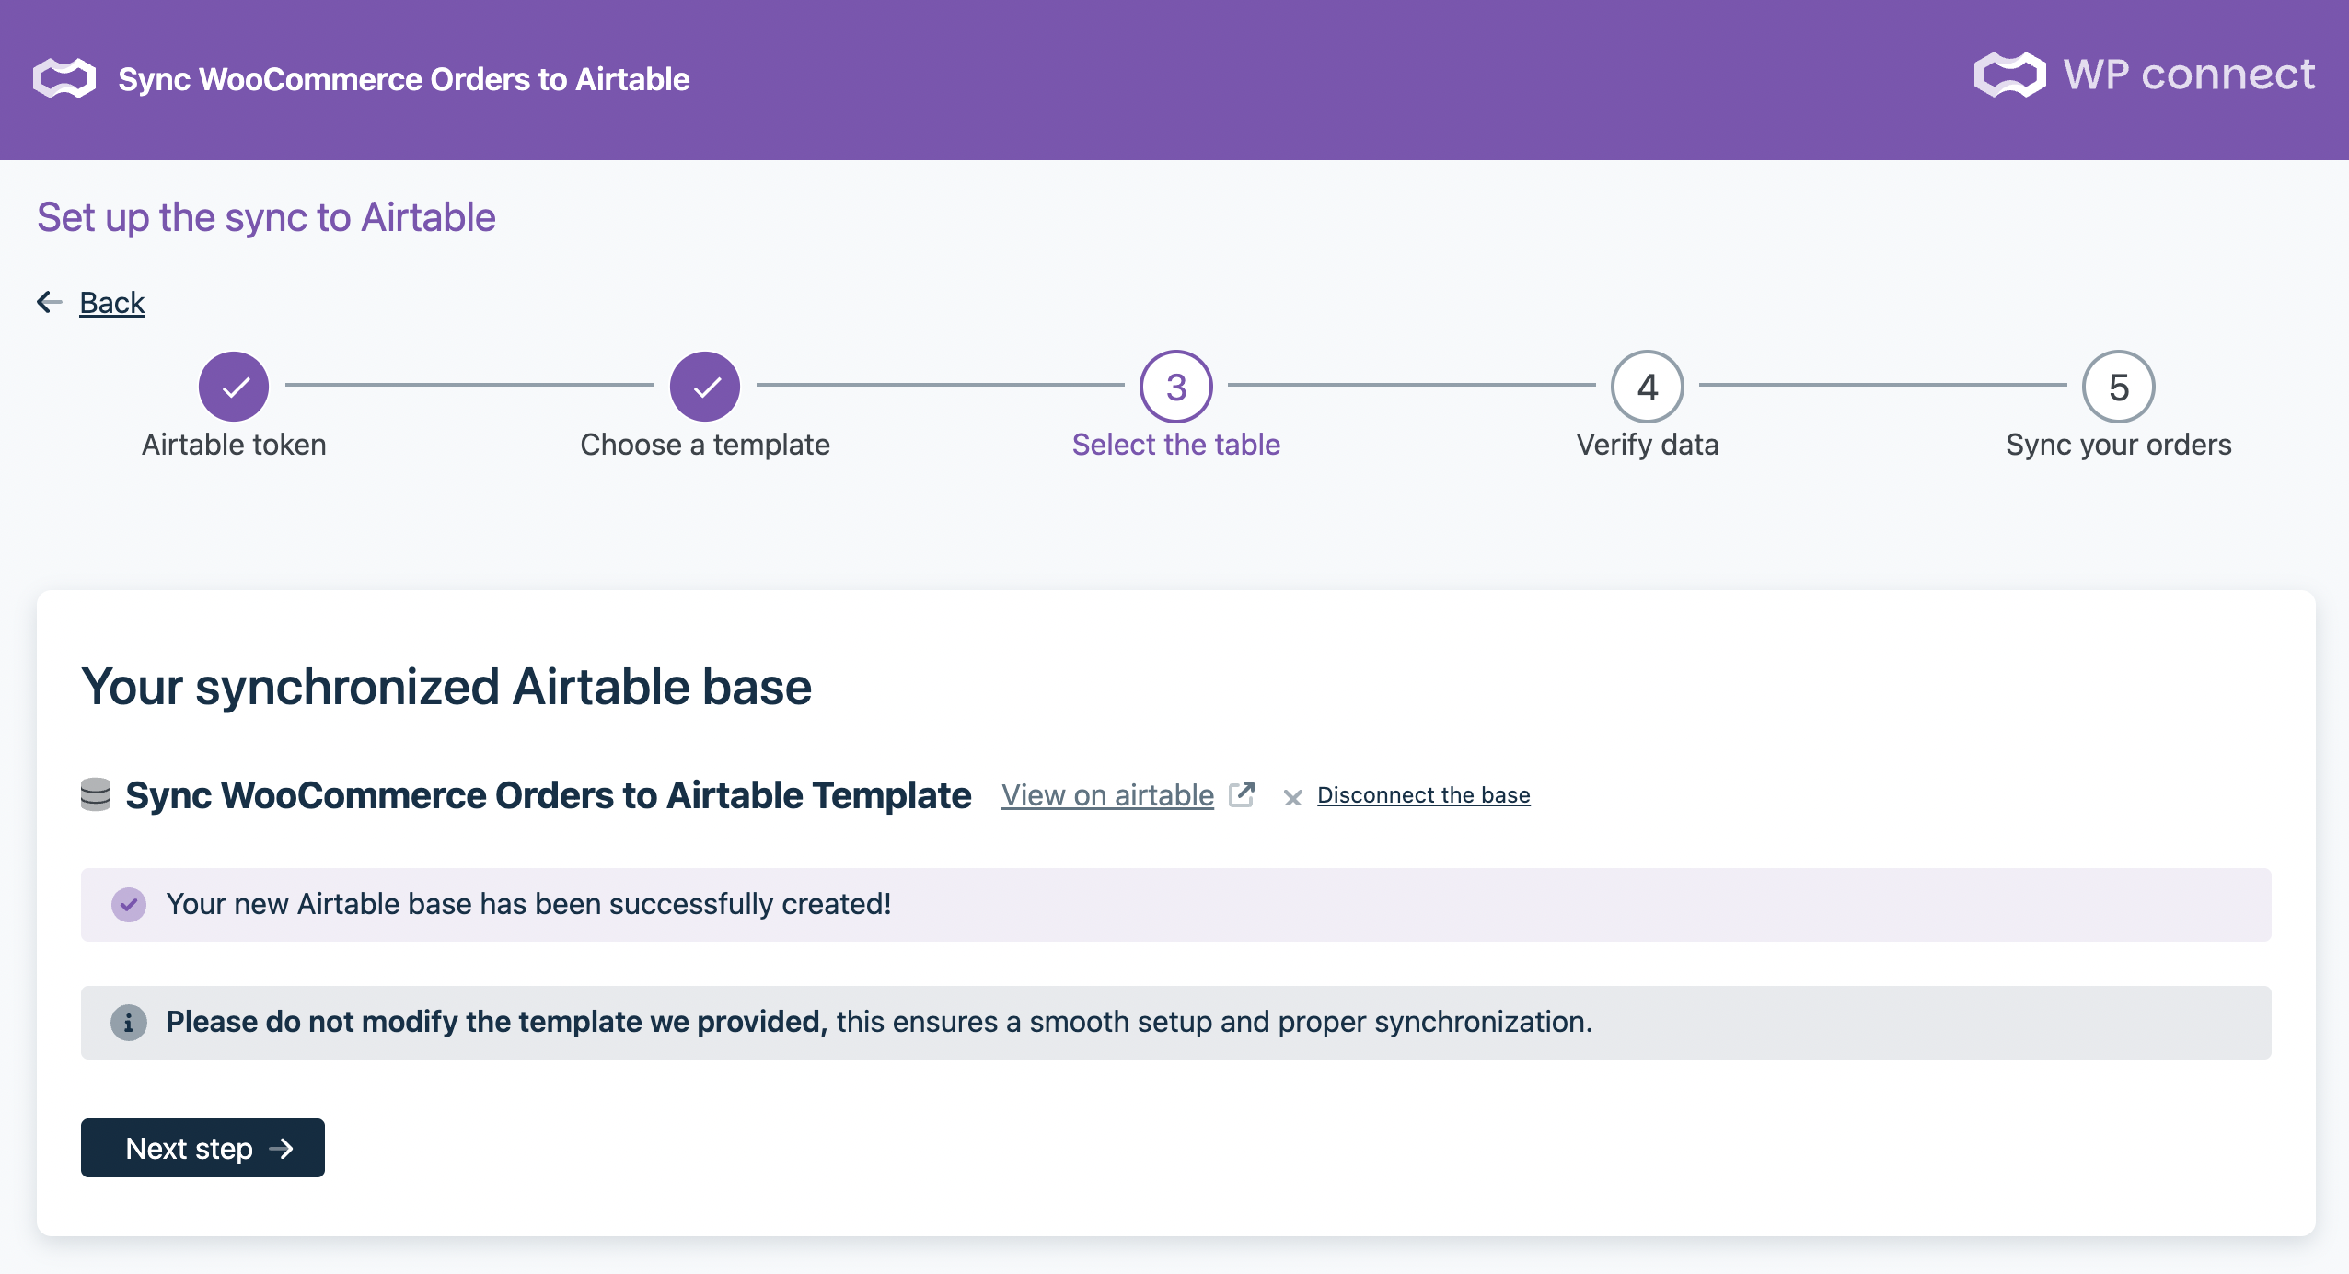Viewport: 2349px width, 1274px height.
Task: Click 'Please do not modify the template' warning text
Action: point(879,1022)
